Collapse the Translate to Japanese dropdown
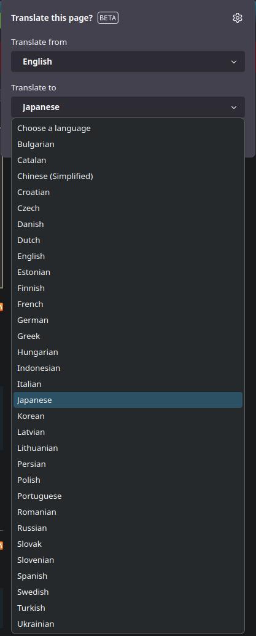The image size is (256, 636). [x=128, y=107]
